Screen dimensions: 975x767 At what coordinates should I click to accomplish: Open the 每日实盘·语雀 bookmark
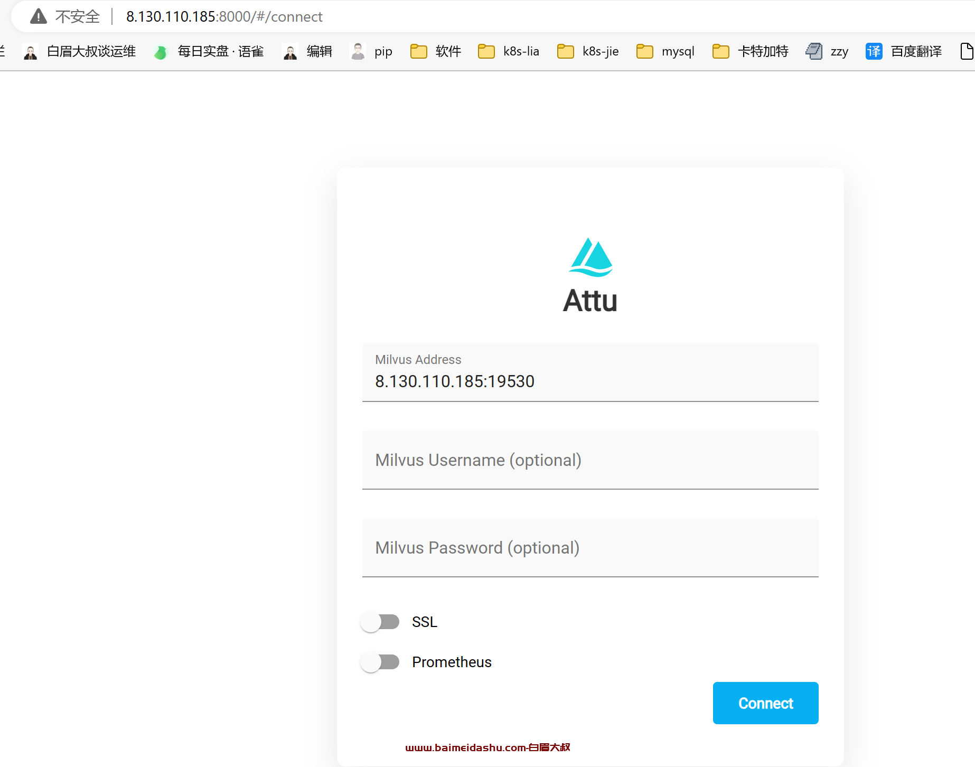[208, 51]
